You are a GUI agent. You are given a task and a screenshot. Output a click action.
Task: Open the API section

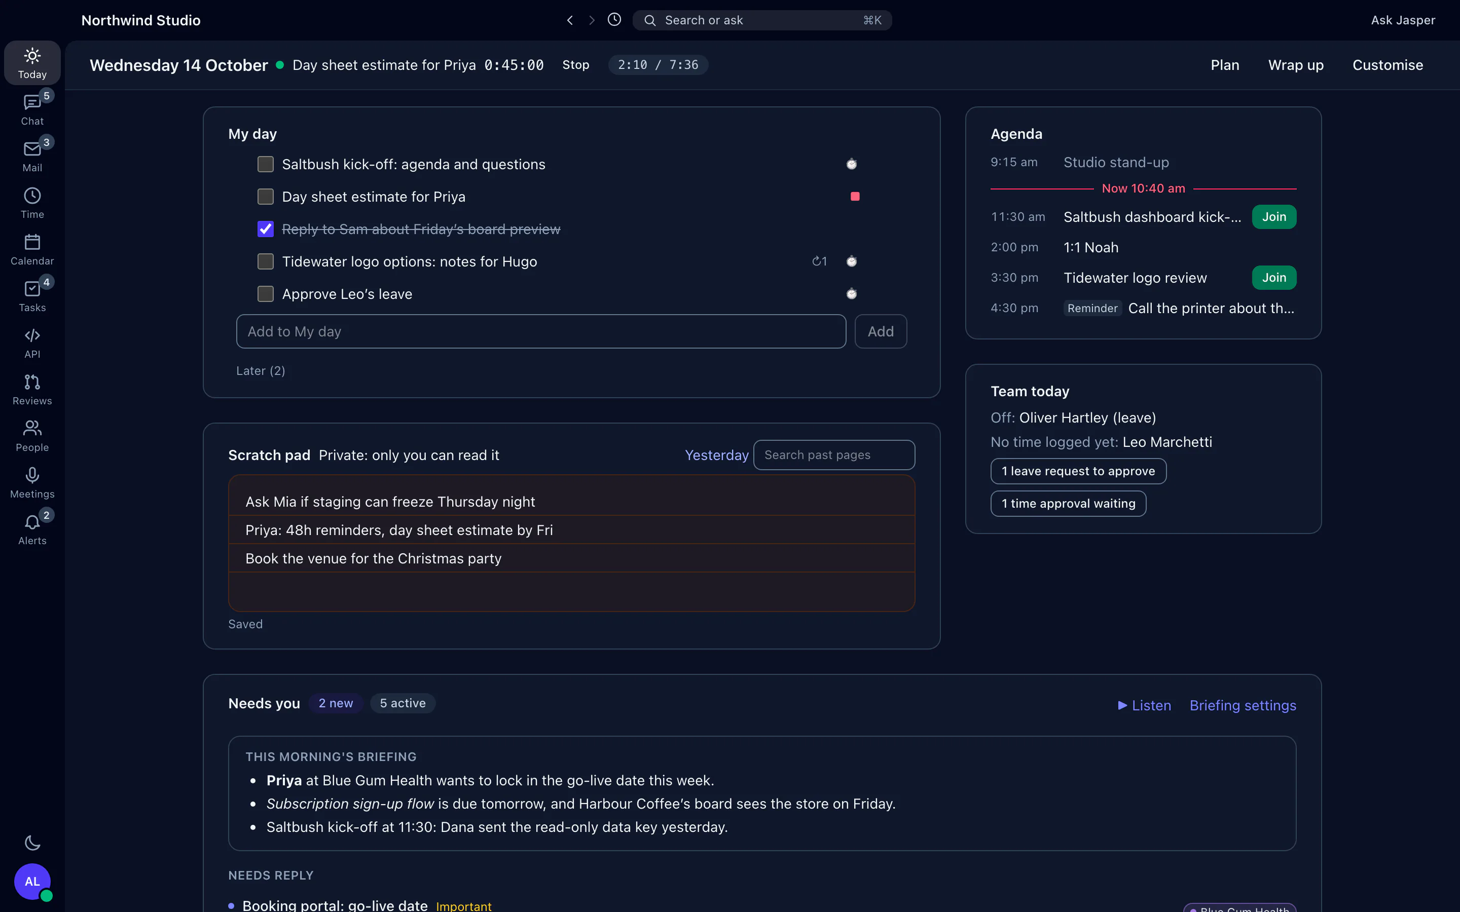click(x=32, y=343)
